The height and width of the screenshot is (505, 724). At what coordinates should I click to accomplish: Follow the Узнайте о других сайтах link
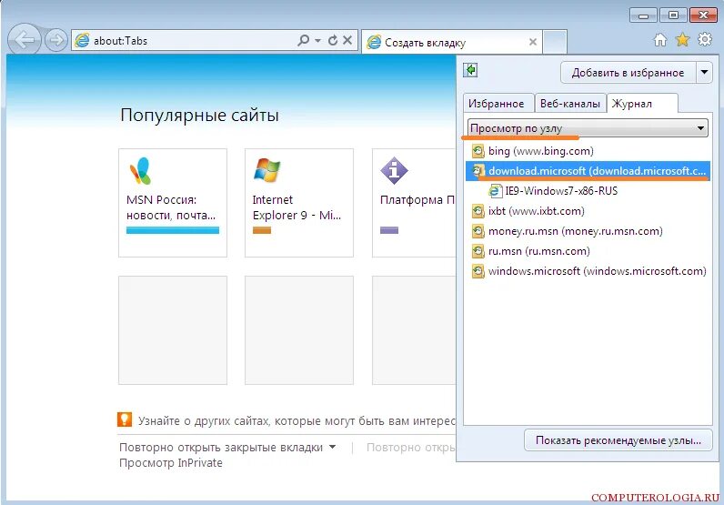coord(297,421)
